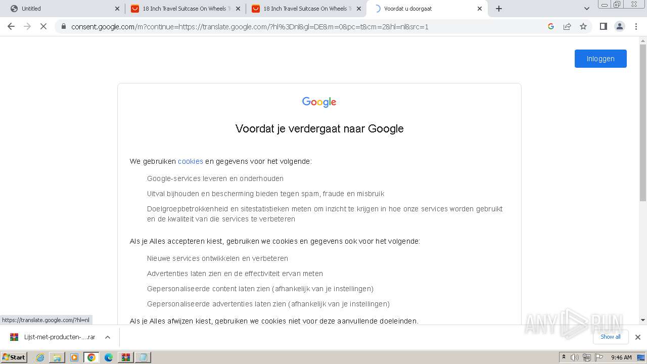Click text Gepersonaliseerde advertenties laten zien
Screen dimensions: 647x364
[268, 304]
